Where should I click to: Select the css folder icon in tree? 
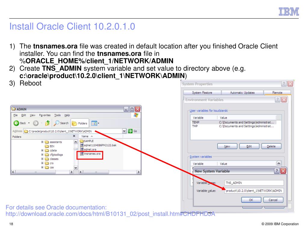point(47,167)
